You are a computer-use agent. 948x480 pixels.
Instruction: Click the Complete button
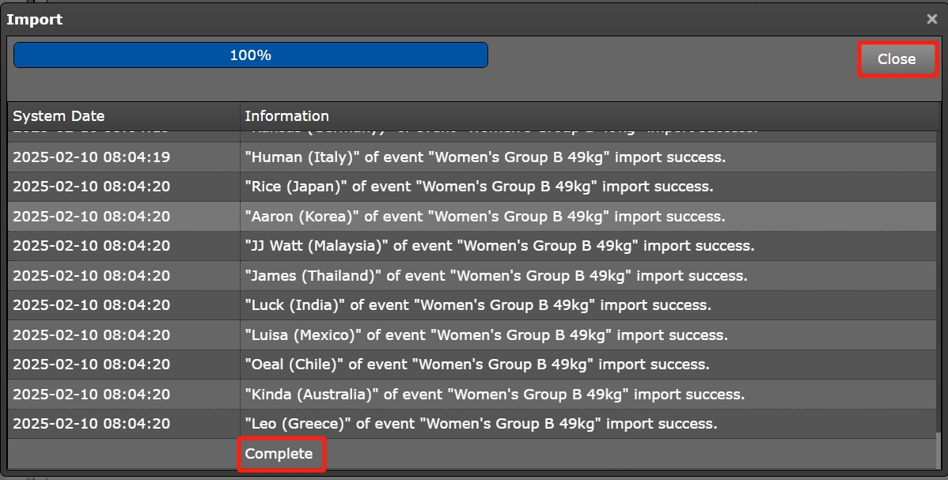click(281, 454)
